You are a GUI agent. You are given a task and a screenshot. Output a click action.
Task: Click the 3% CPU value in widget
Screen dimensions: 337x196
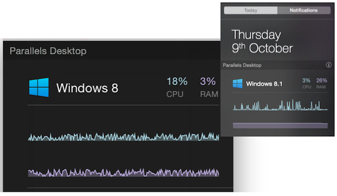pos(306,80)
